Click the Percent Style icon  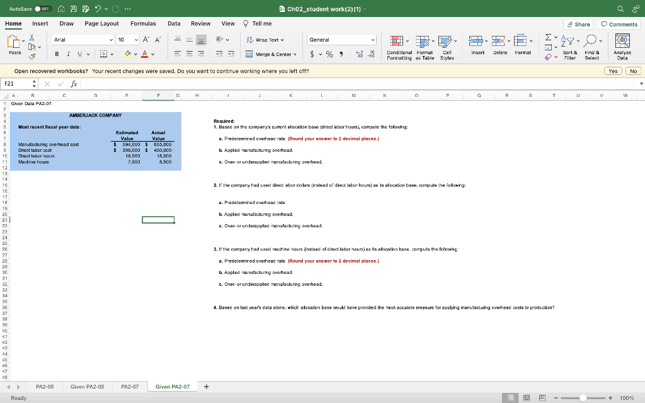329,54
